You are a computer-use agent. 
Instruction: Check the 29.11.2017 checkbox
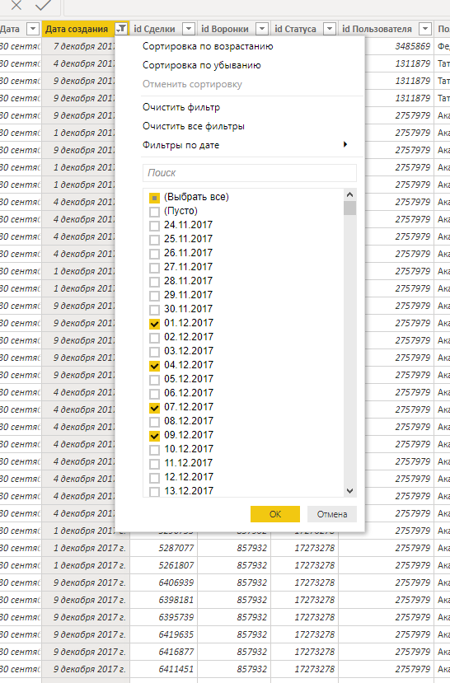154,296
